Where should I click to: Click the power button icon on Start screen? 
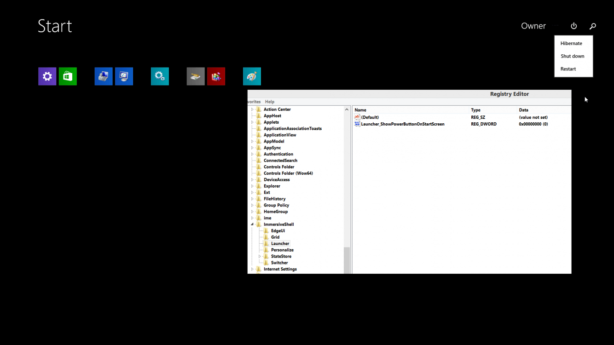click(573, 26)
